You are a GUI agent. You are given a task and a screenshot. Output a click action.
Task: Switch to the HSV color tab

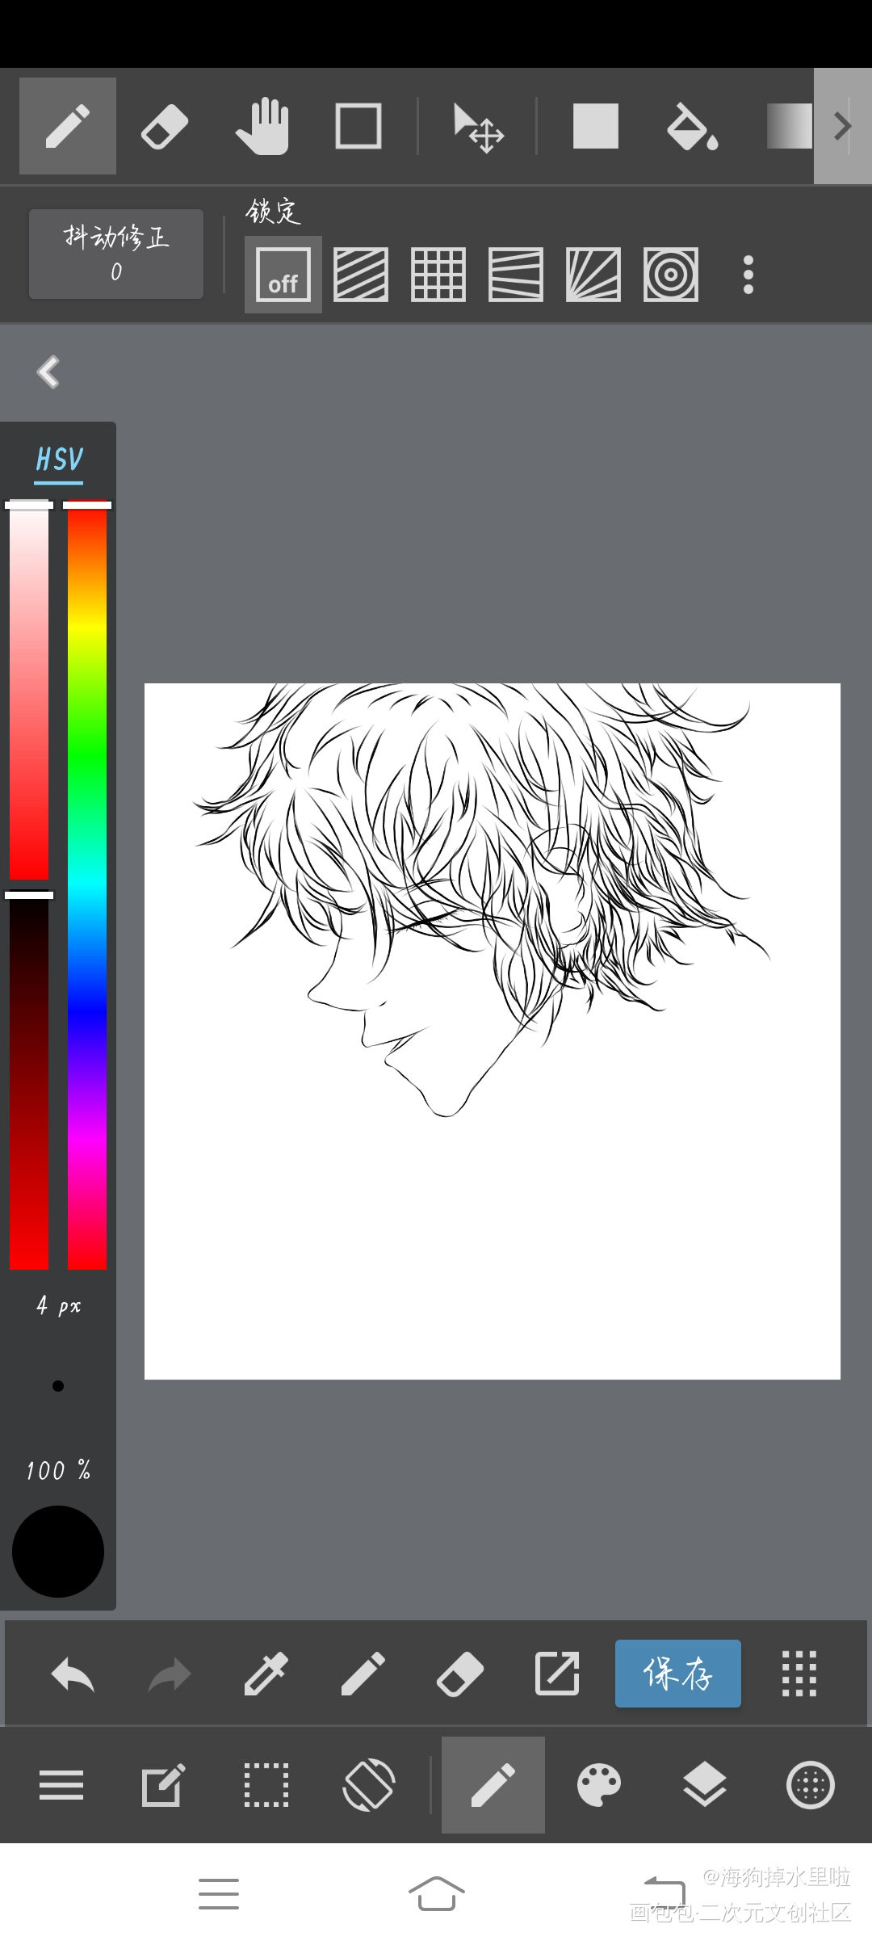coord(59,460)
